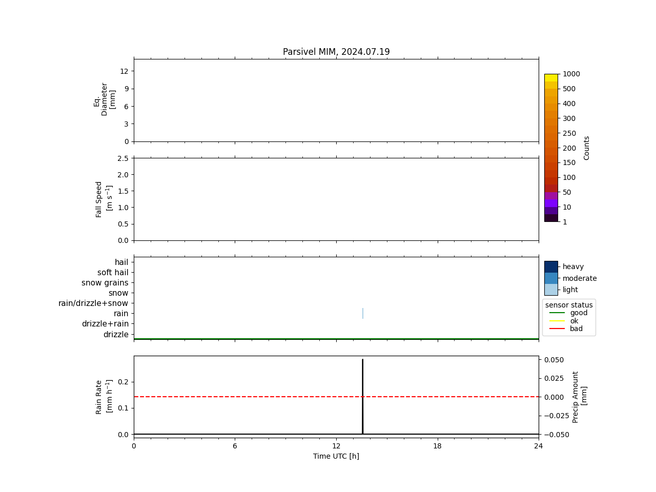The width and height of the screenshot is (656, 492).
Task: Click the 'Time UTC [h]' axis label
Action: point(336,456)
